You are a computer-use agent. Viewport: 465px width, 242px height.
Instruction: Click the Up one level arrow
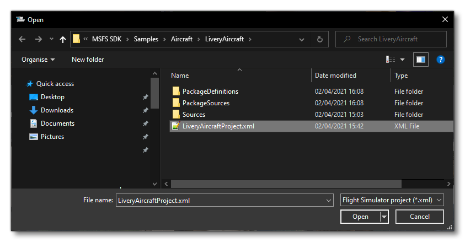[62, 39]
